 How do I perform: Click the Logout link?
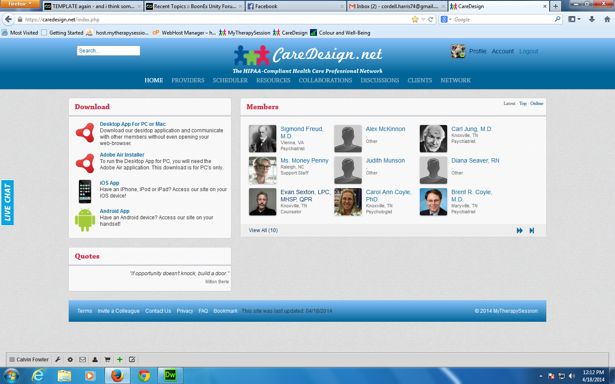click(529, 51)
